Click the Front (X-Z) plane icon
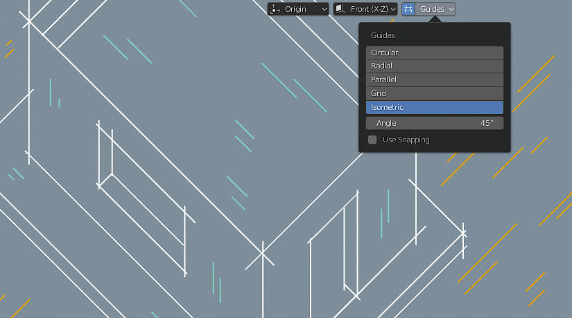 pos(340,9)
